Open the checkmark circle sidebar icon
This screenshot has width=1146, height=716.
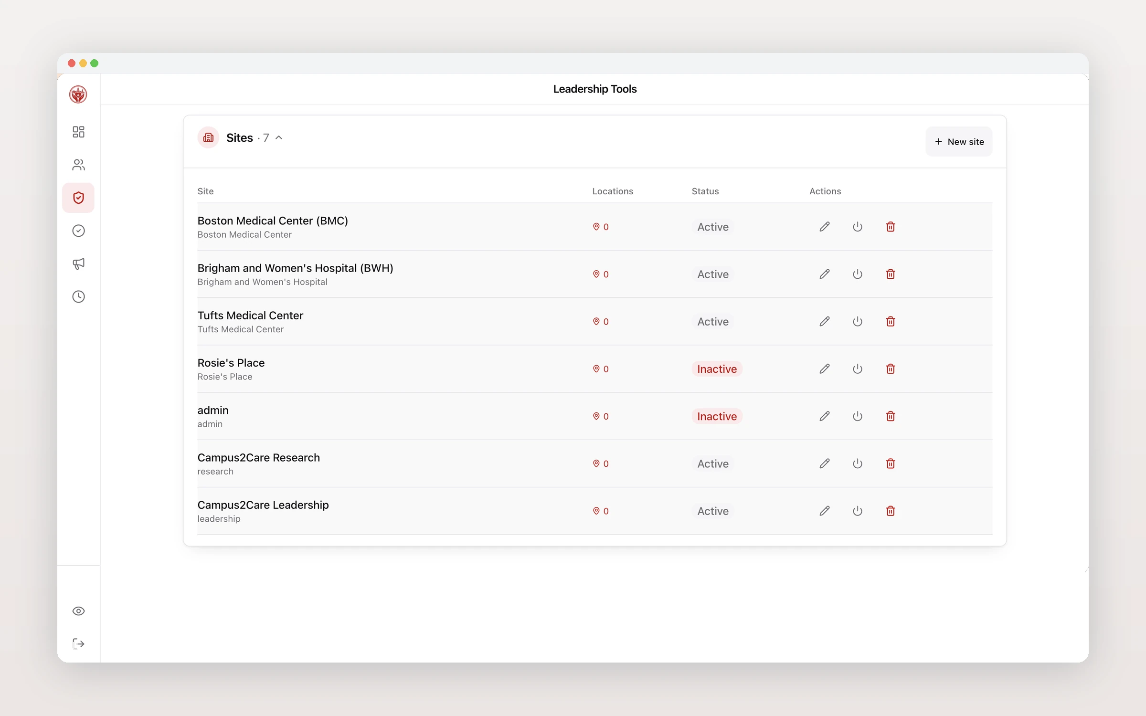[x=78, y=231]
